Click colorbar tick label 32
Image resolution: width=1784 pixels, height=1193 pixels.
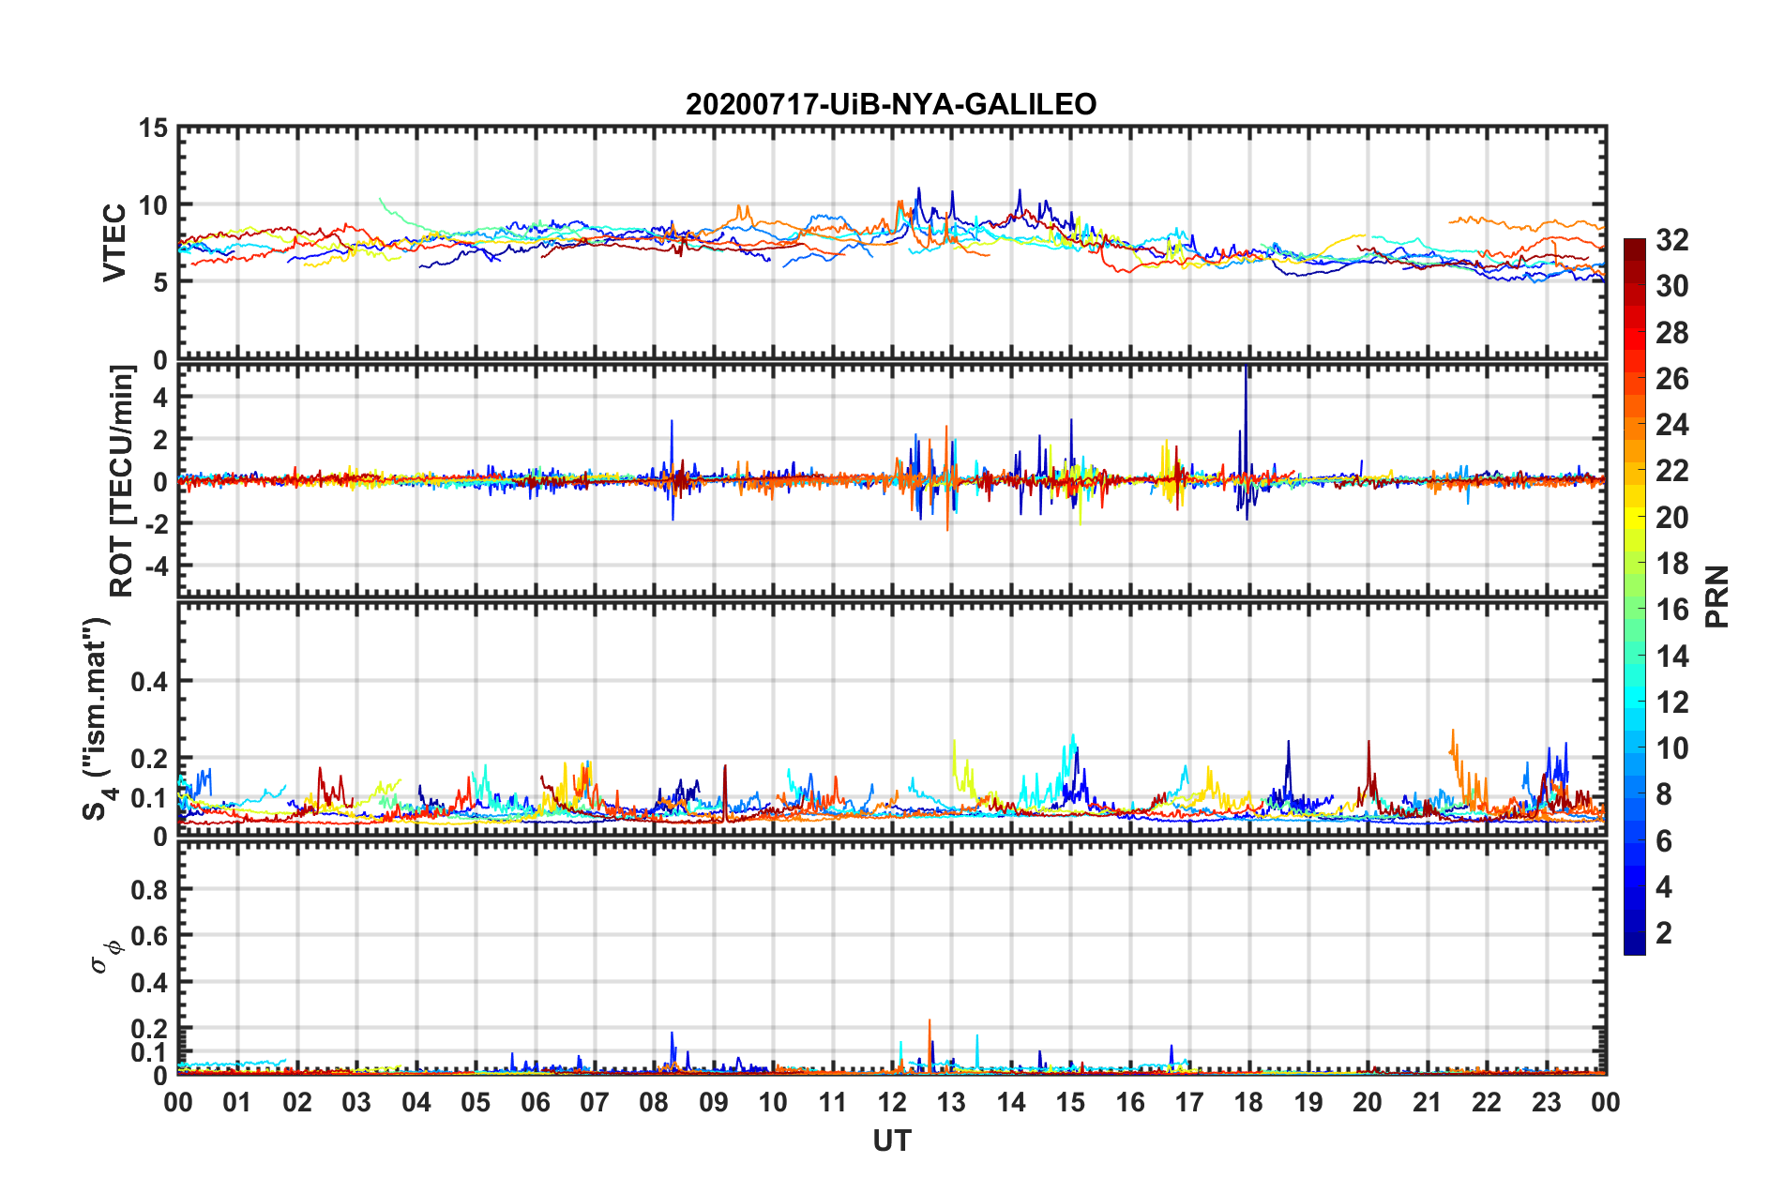[x=1672, y=240]
